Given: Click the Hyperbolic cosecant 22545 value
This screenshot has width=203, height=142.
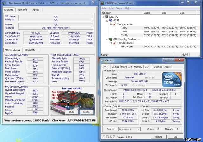Looking at the screenshot, I should coord(82,72).
